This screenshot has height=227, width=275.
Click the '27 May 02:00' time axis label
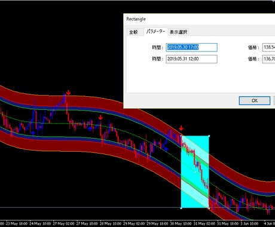point(63,223)
